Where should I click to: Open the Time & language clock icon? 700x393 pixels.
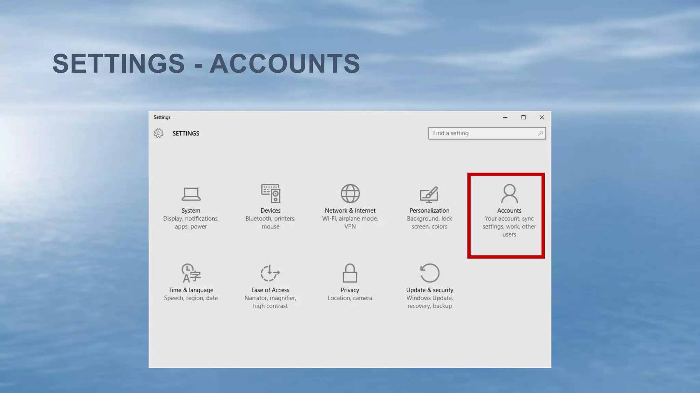click(x=191, y=273)
